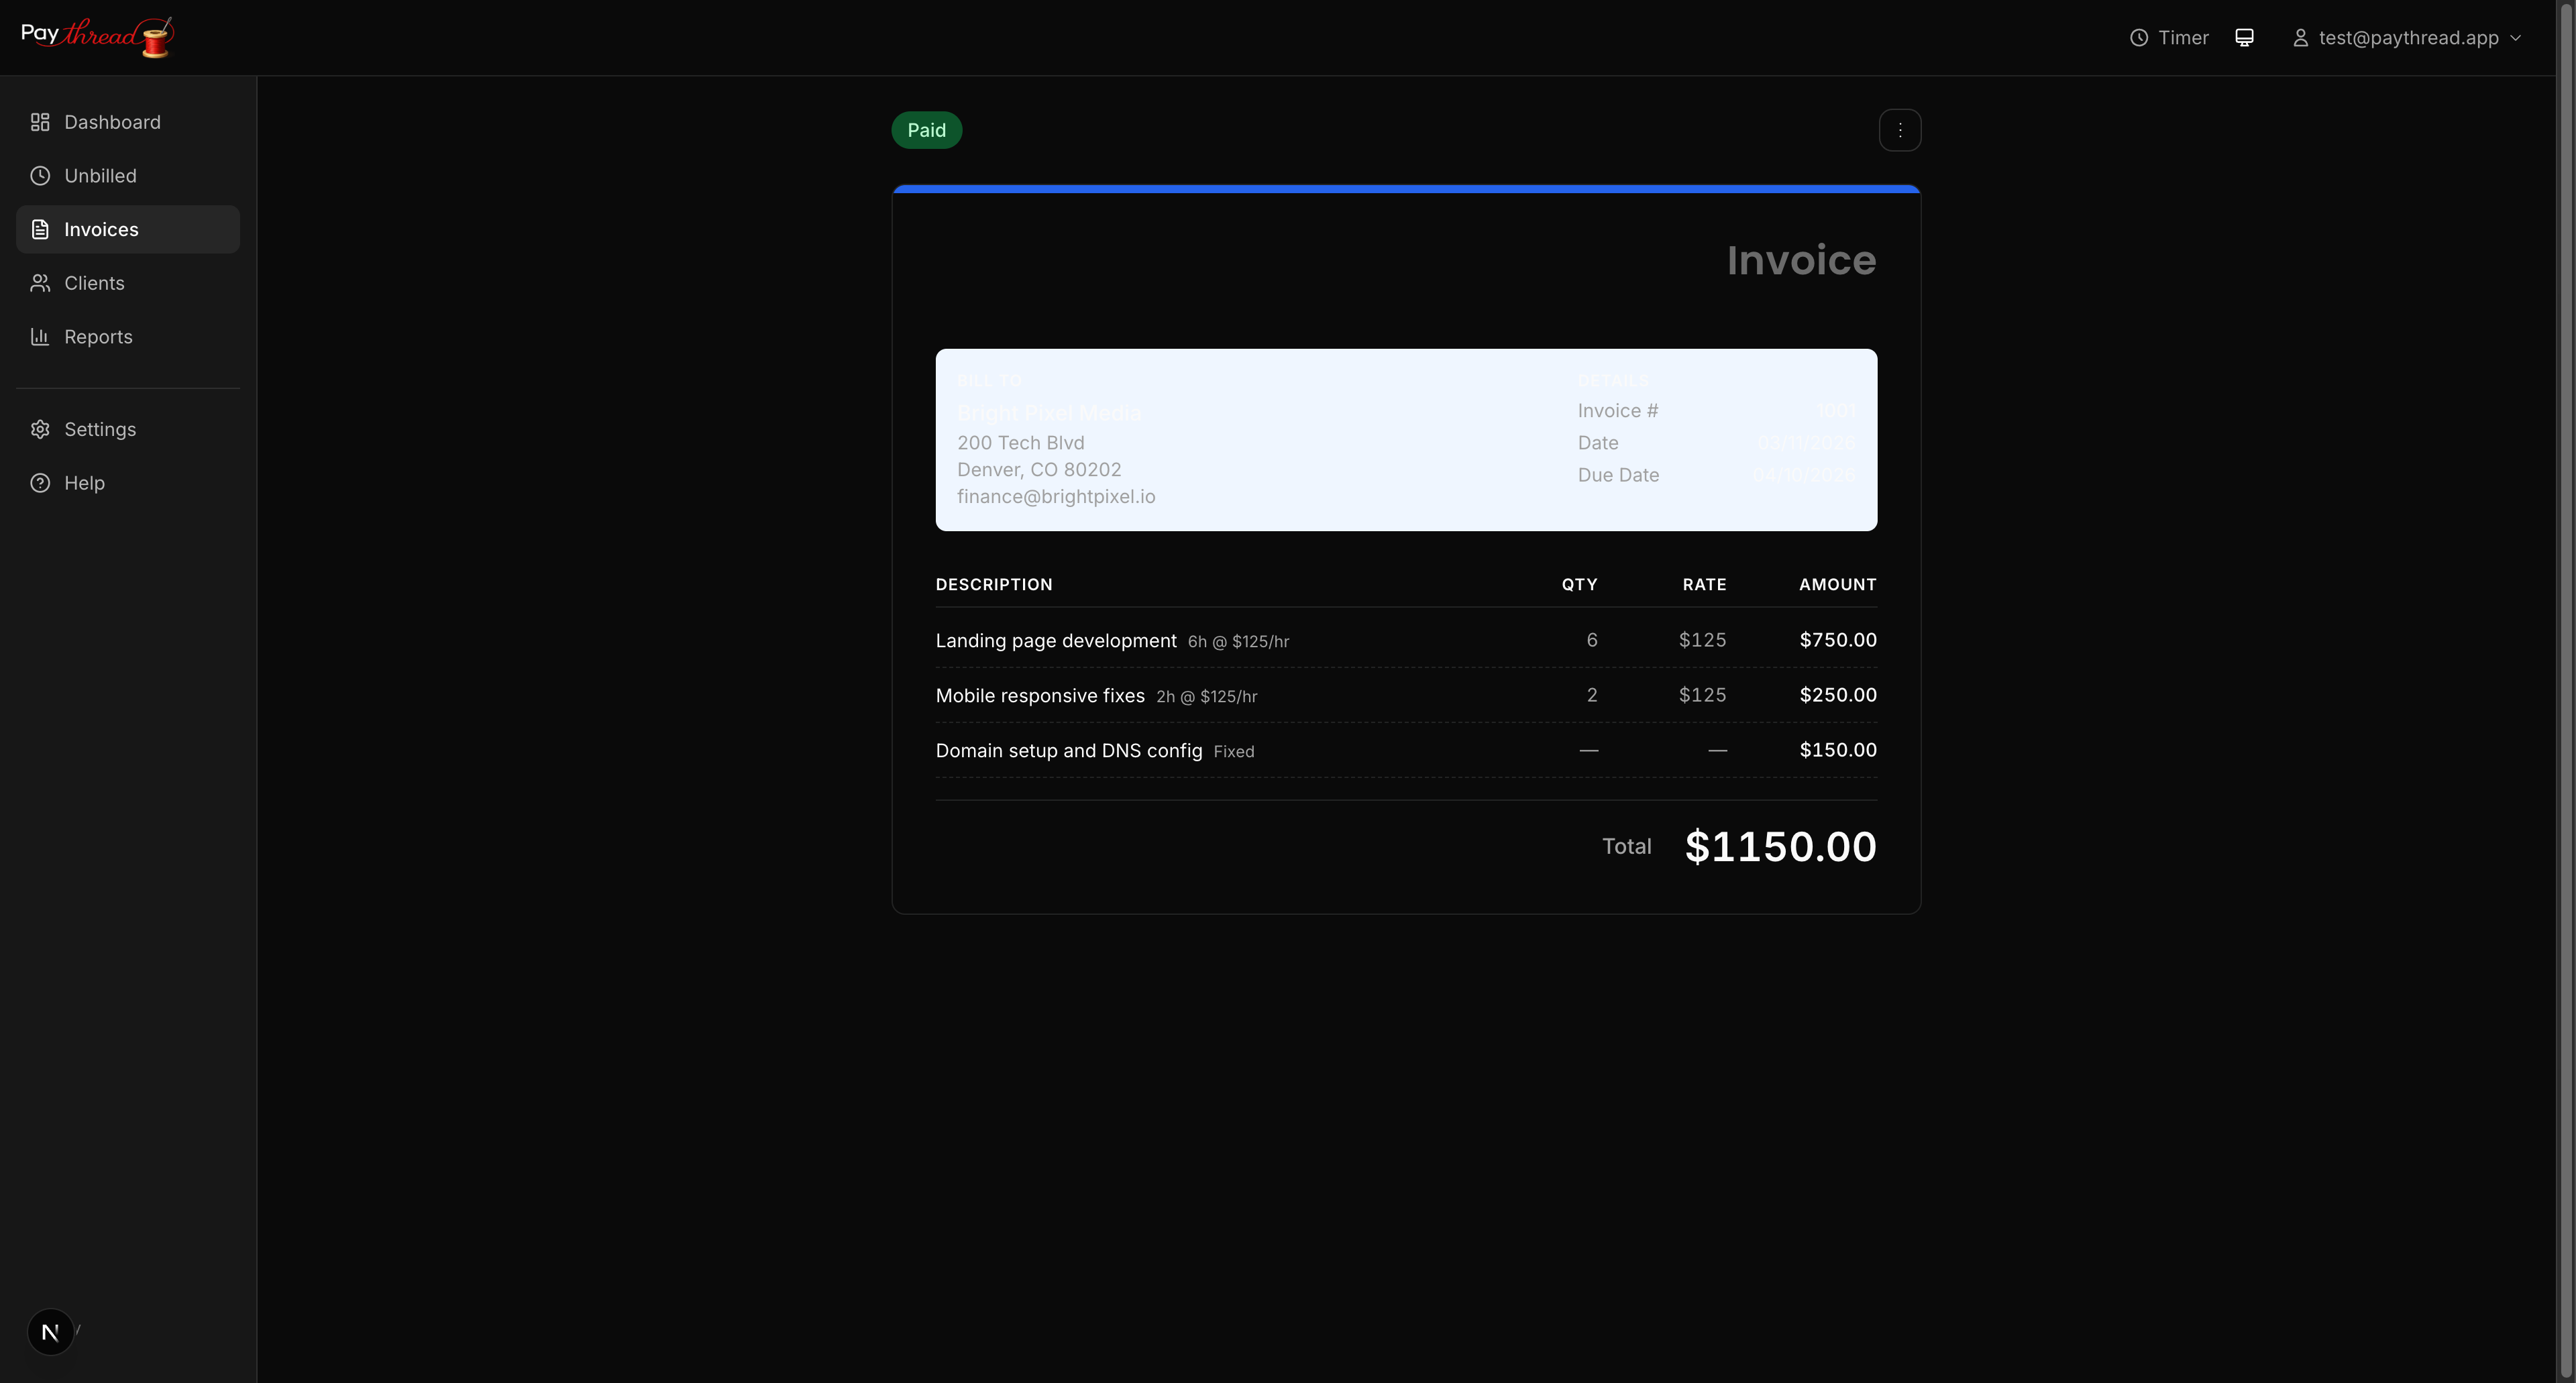This screenshot has height=1383, width=2576.
Task: Open the invoice three-dot options menu
Action: point(1899,130)
